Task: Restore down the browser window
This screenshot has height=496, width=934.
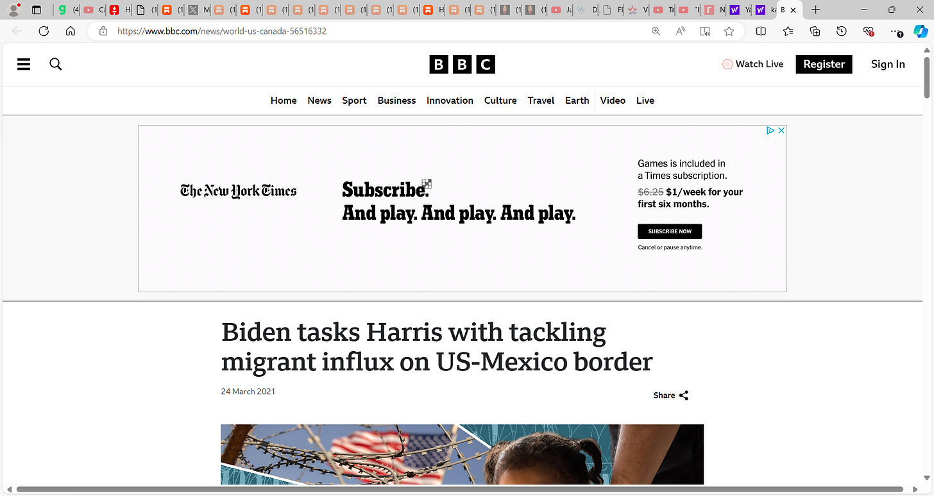Action: [x=892, y=10]
